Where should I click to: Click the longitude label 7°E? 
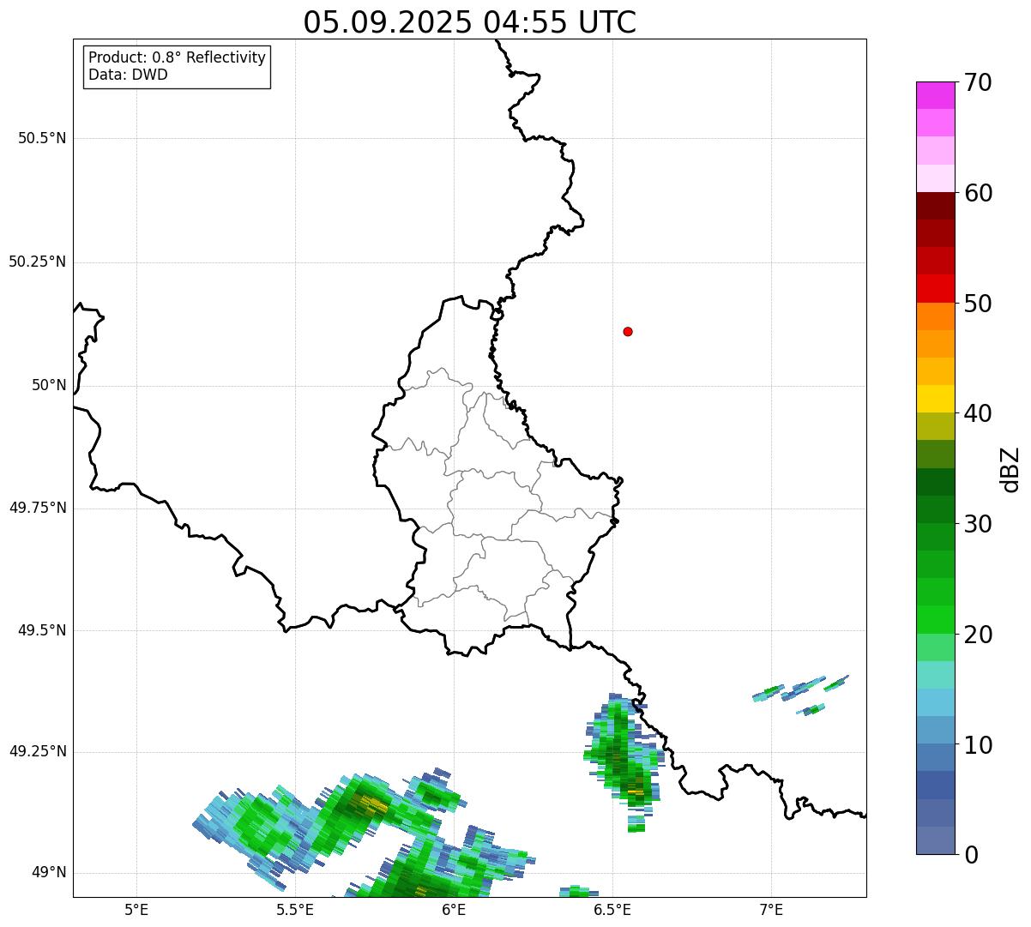(771, 909)
